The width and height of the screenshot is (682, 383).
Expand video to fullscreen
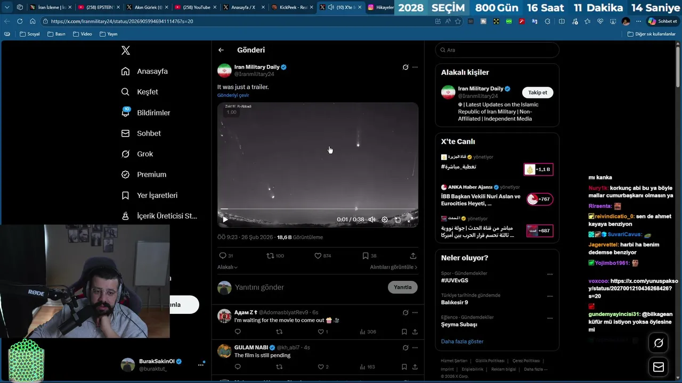410,219
